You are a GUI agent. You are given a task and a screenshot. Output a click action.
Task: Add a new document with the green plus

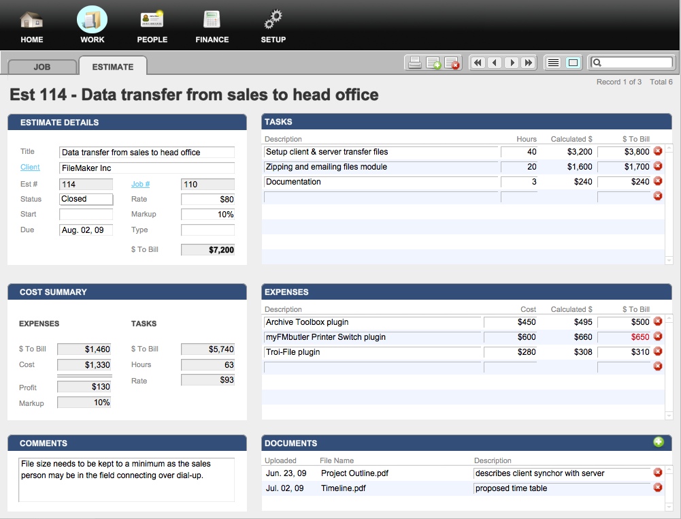[x=658, y=442]
